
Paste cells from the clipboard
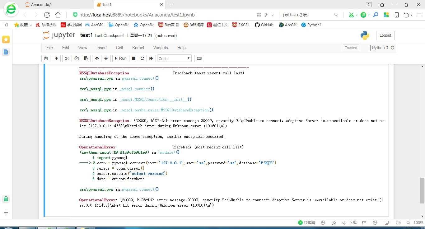click(86, 58)
